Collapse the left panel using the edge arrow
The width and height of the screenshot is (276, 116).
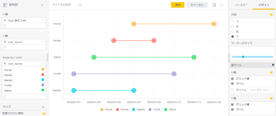tap(47, 57)
